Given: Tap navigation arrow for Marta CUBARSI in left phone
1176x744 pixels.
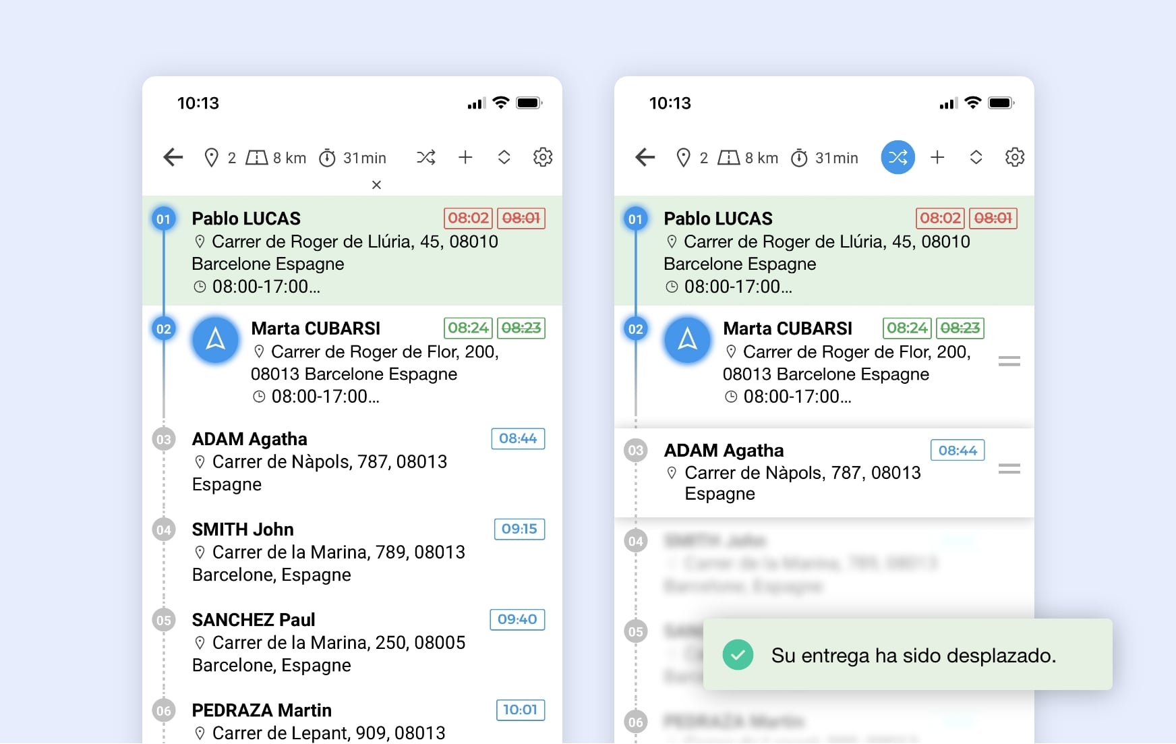Looking at the screenshot, I should pos(216,339).
